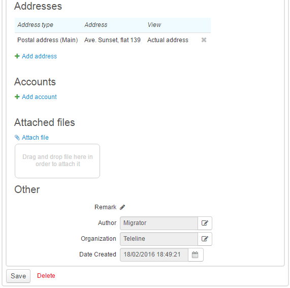The width and height of the screenshot is (290, 288).
Task: Click the Ave. Sunset, flat 139 address
Action: [112, 40]
